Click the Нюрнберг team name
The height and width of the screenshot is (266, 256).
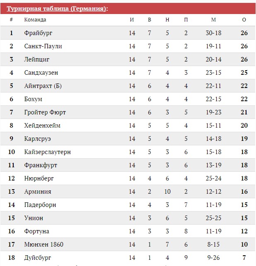(39, 178)
